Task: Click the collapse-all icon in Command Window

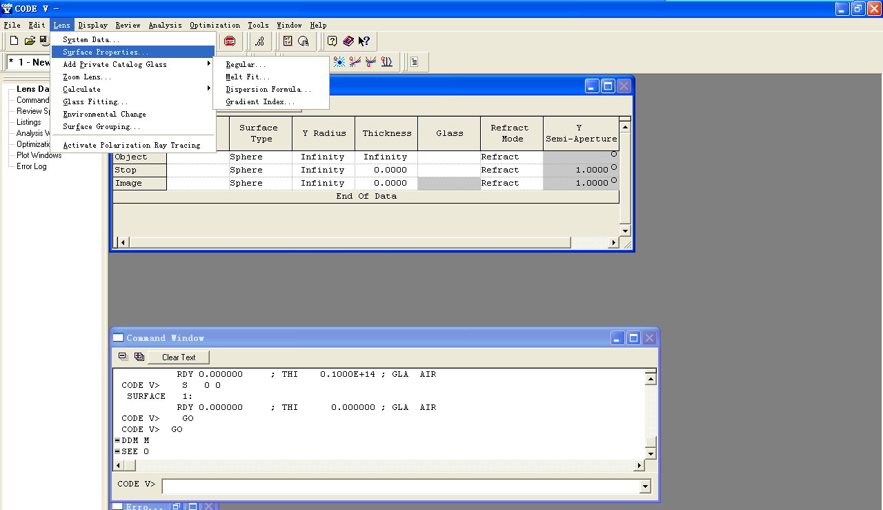Action: (123, 357)
